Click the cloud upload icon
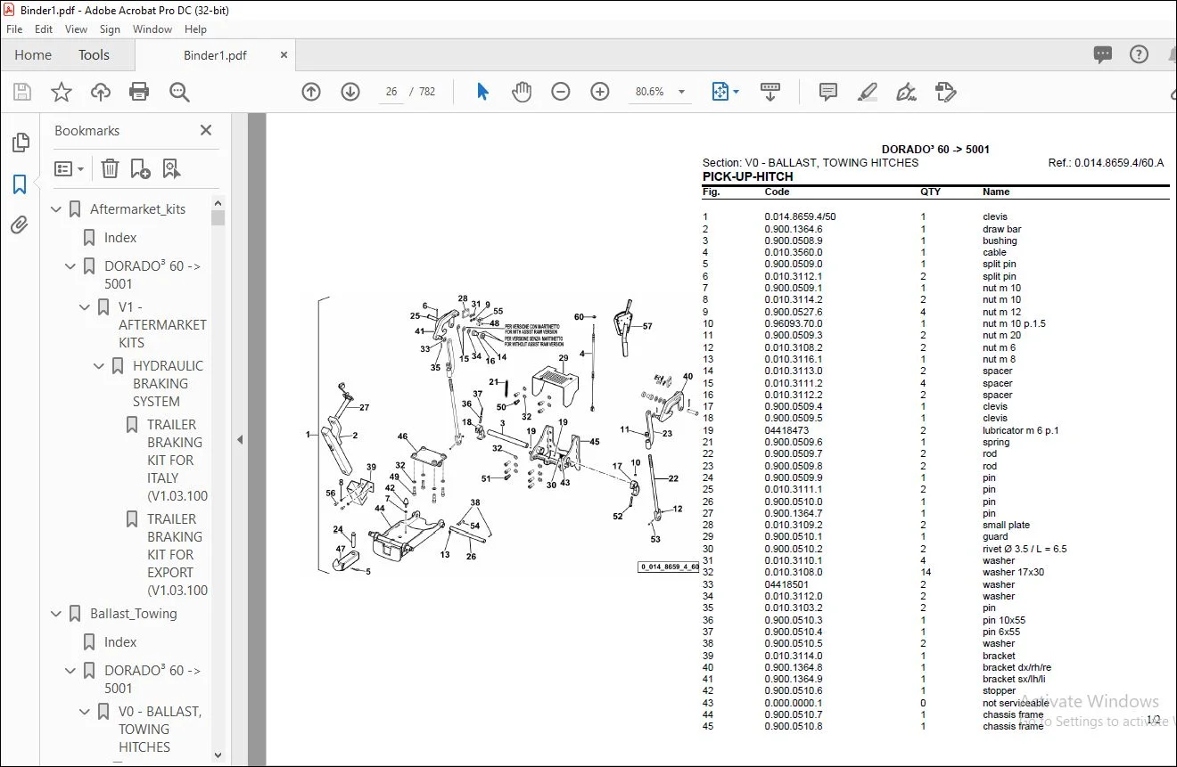This screenshot has height=767, width=1177. [101, 92]
